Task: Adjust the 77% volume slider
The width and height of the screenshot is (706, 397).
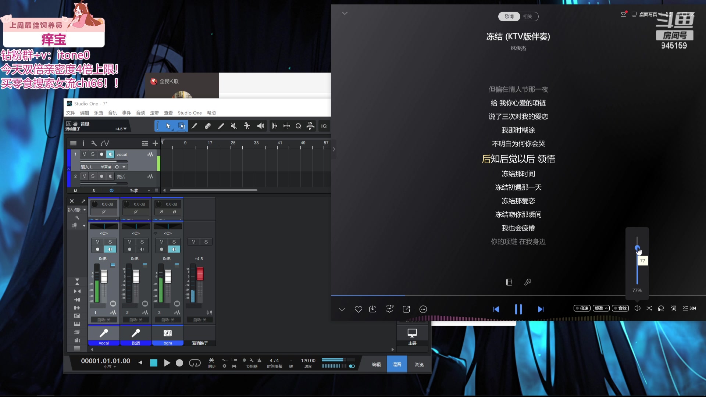Action: 637,247
